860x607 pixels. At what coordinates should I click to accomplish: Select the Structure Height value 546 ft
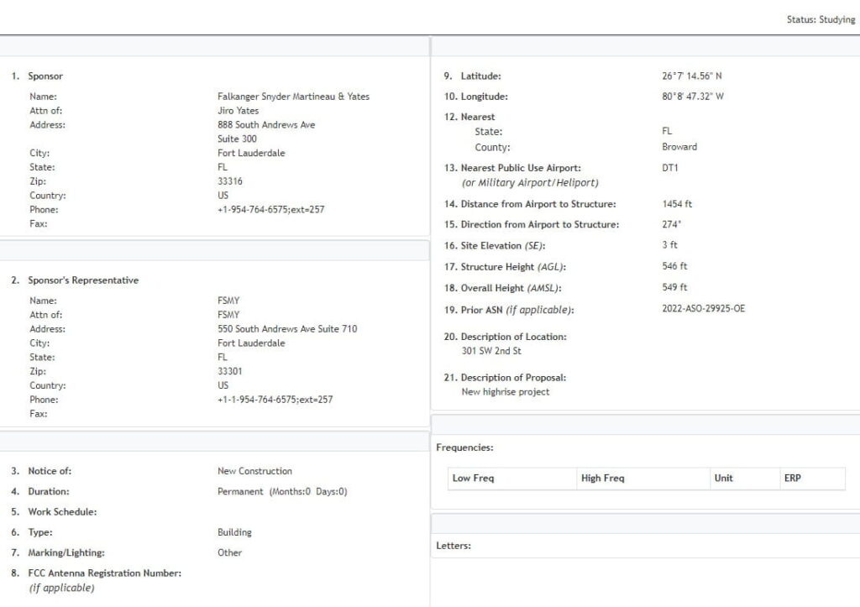(674, 267)
